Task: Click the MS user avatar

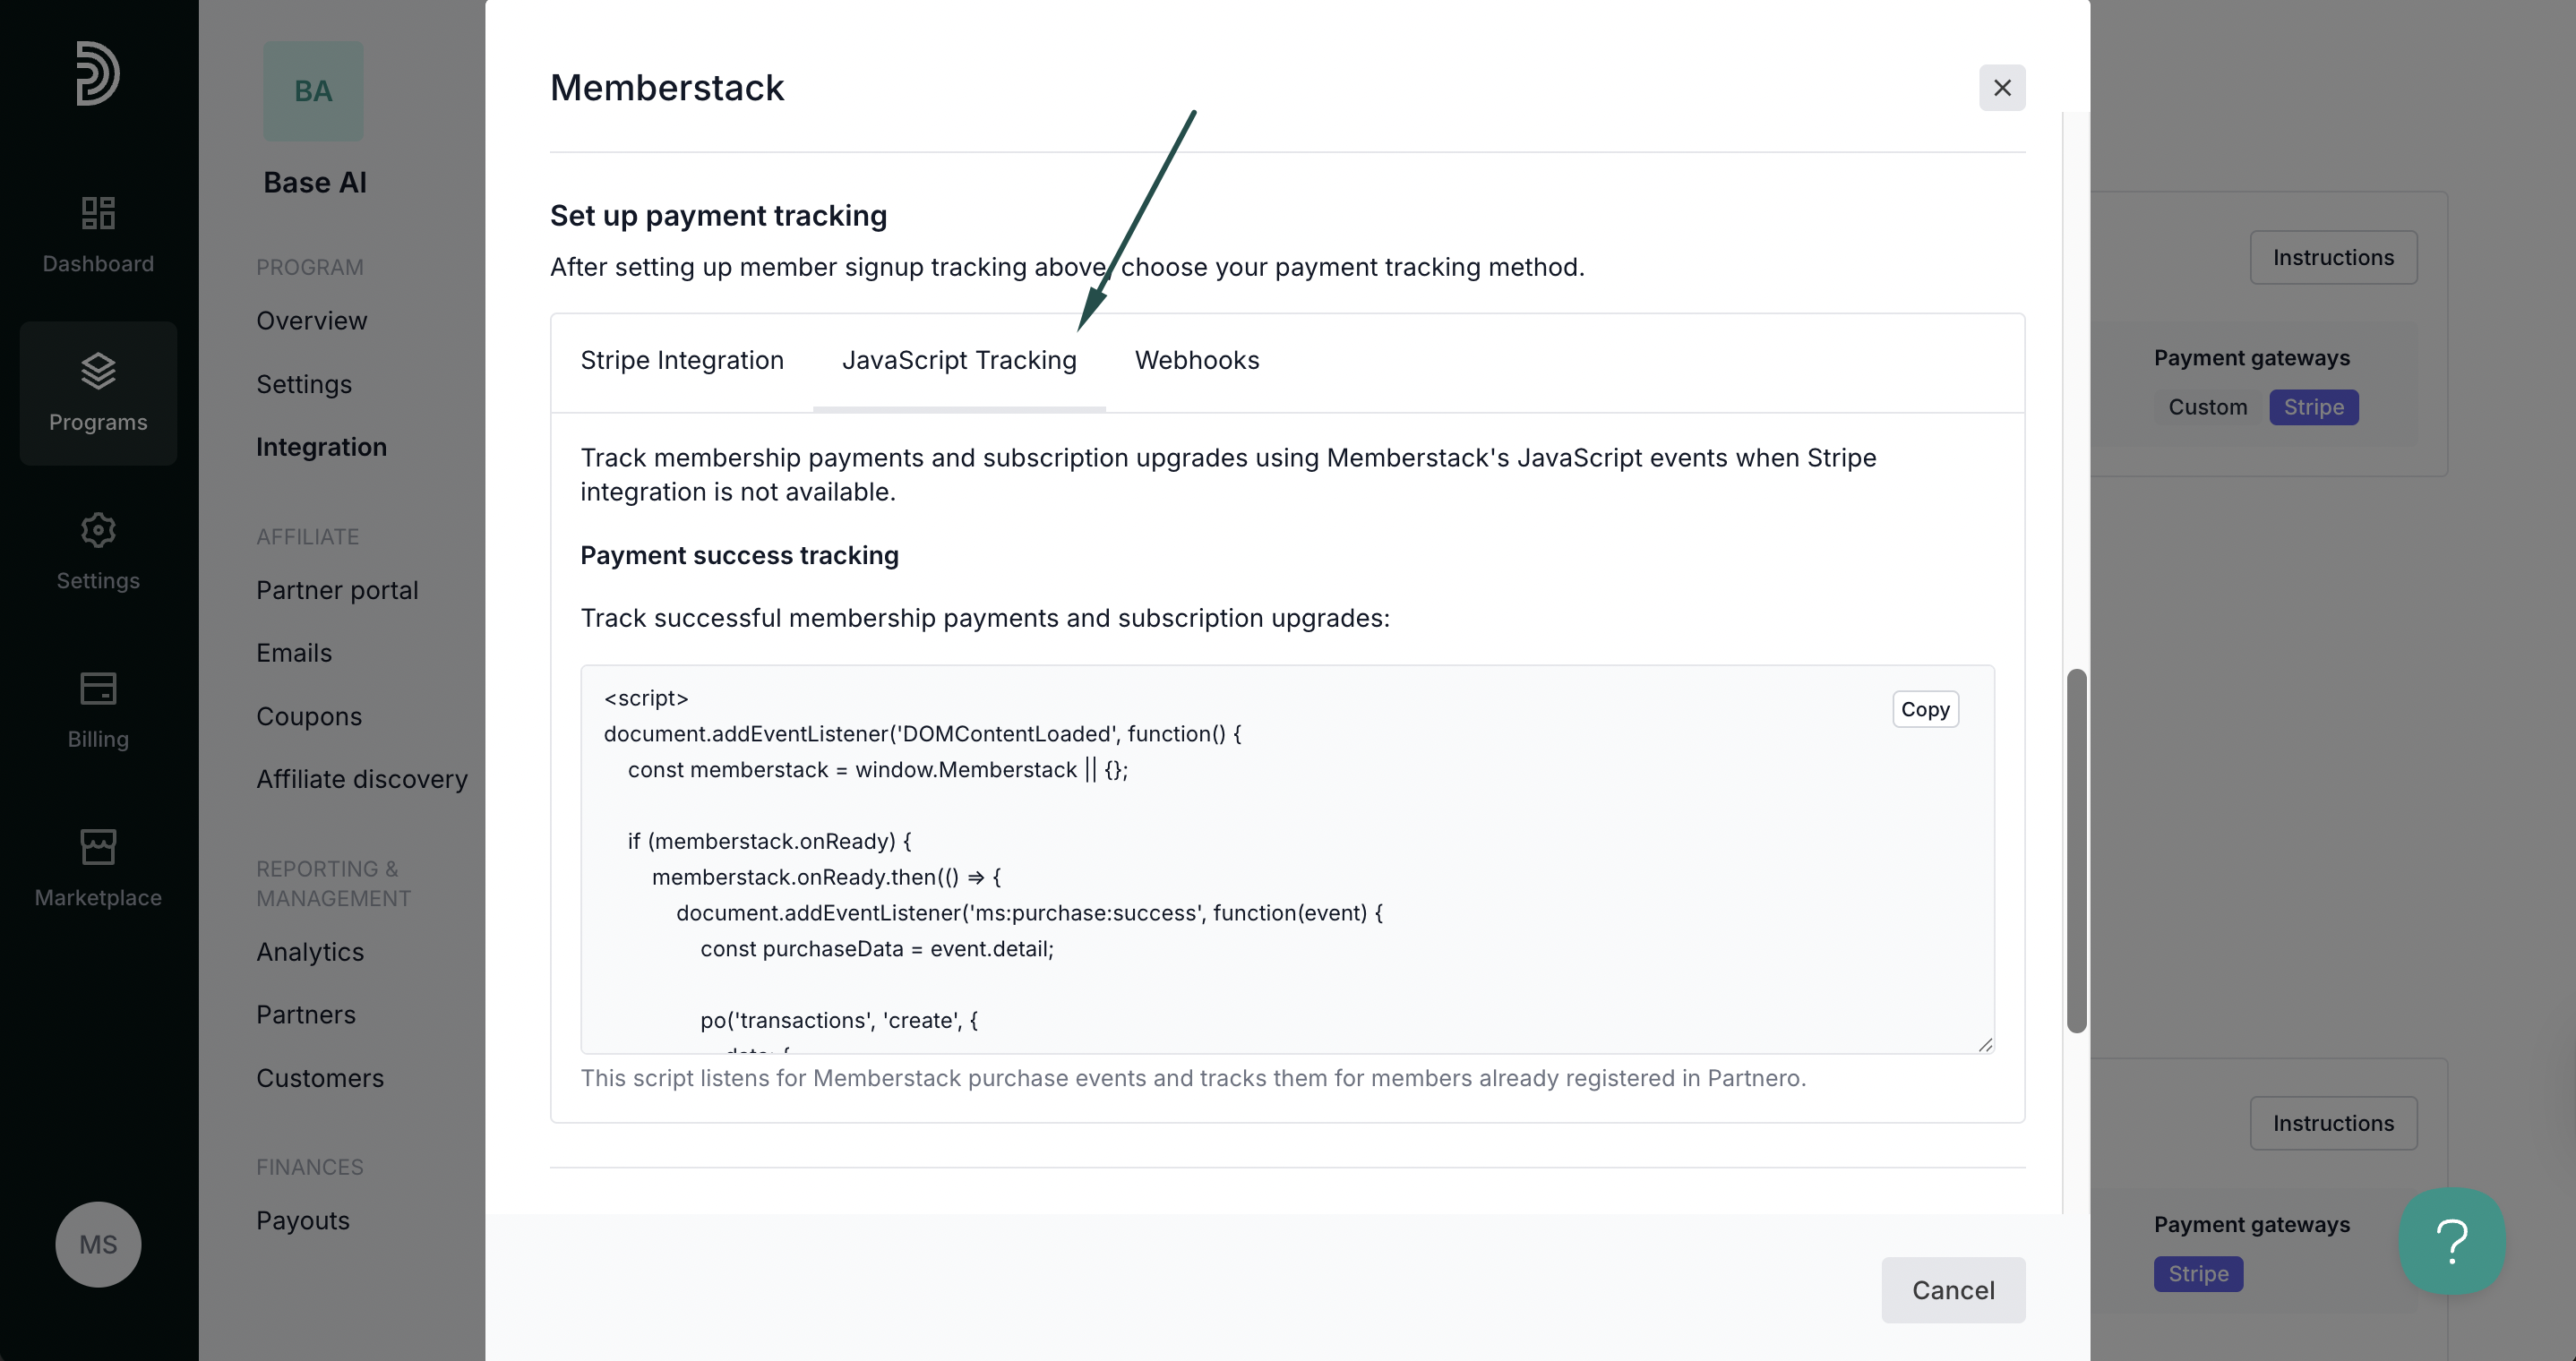Action: click(x=98, y=1244)
